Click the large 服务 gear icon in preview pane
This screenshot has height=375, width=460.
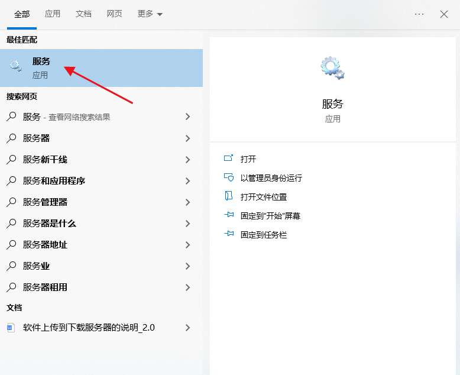point(332,68)
